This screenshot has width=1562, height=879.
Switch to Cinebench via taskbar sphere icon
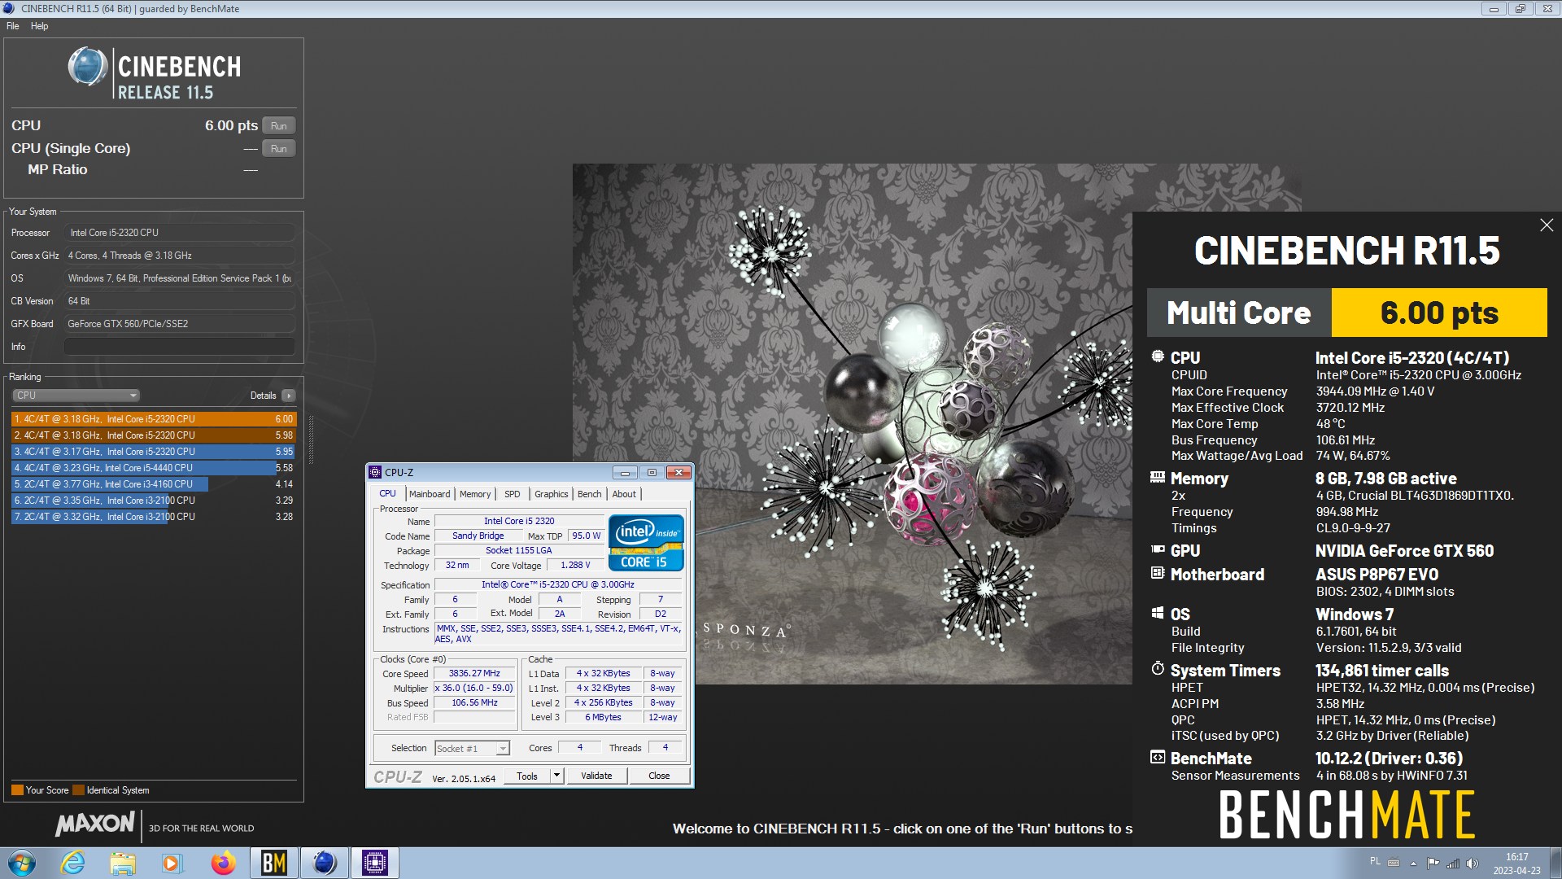[324, 863]
